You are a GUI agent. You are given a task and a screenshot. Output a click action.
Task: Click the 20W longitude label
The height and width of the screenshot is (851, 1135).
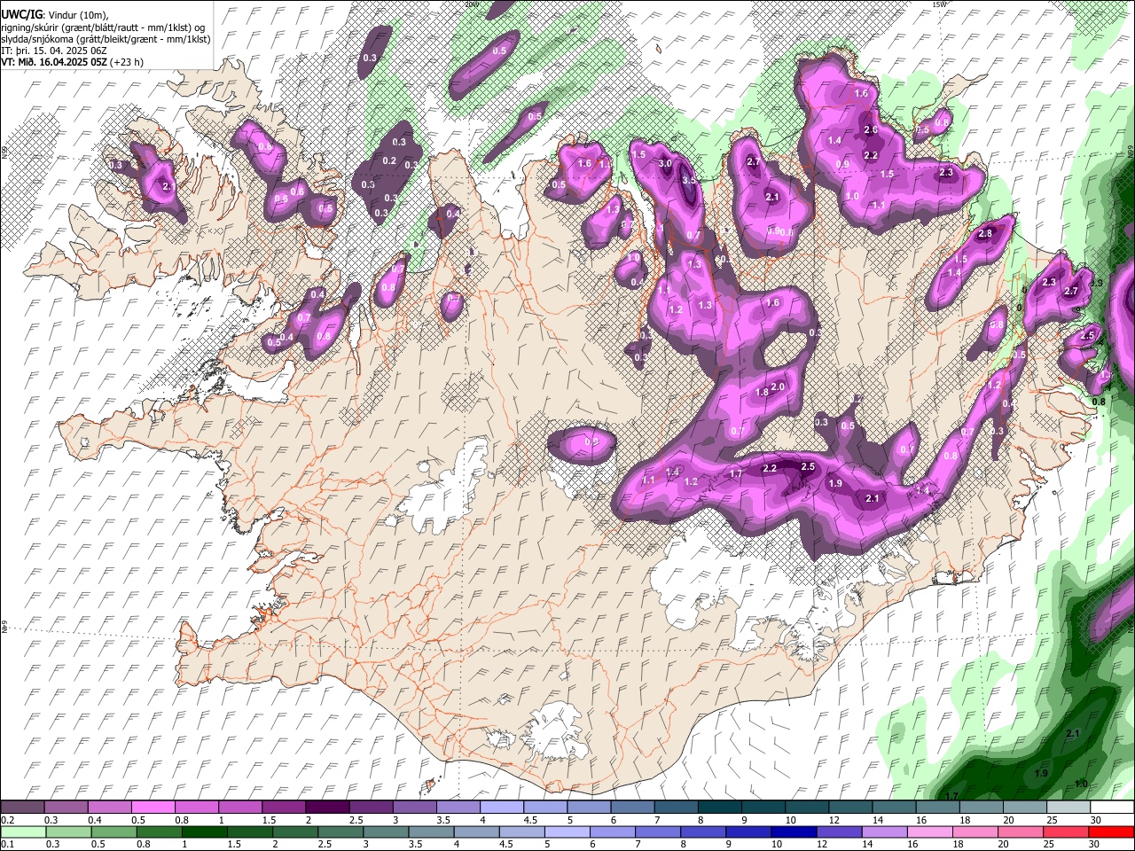click(472, 4)
